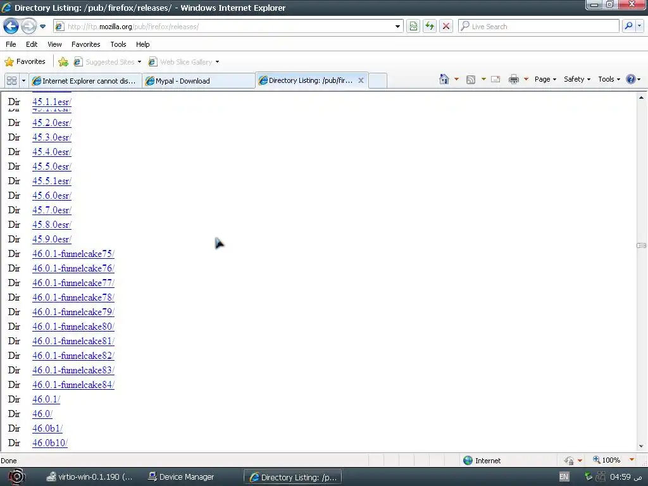Viewport: 648px width, 486px height.
Task: Click the Stop loading red X icon
Action: [x=446, y=27]
